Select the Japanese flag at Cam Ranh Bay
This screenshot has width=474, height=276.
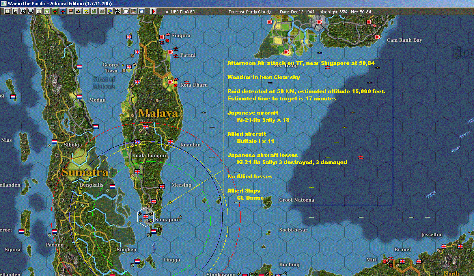378,37
